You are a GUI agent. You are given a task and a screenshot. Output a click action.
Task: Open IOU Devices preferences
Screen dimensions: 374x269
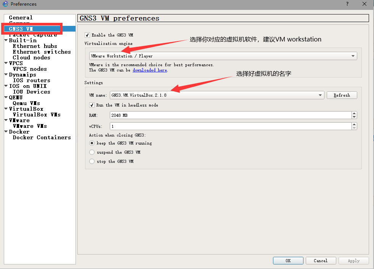click(x=32, y=92)
